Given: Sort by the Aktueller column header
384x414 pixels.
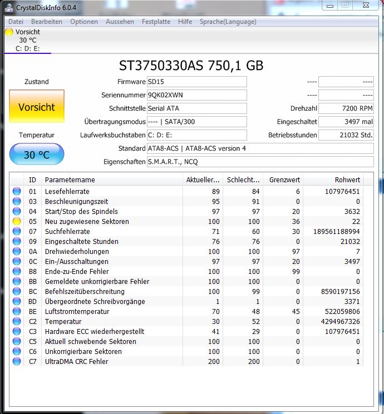Looking at the screenshot, I should point(203,180).
